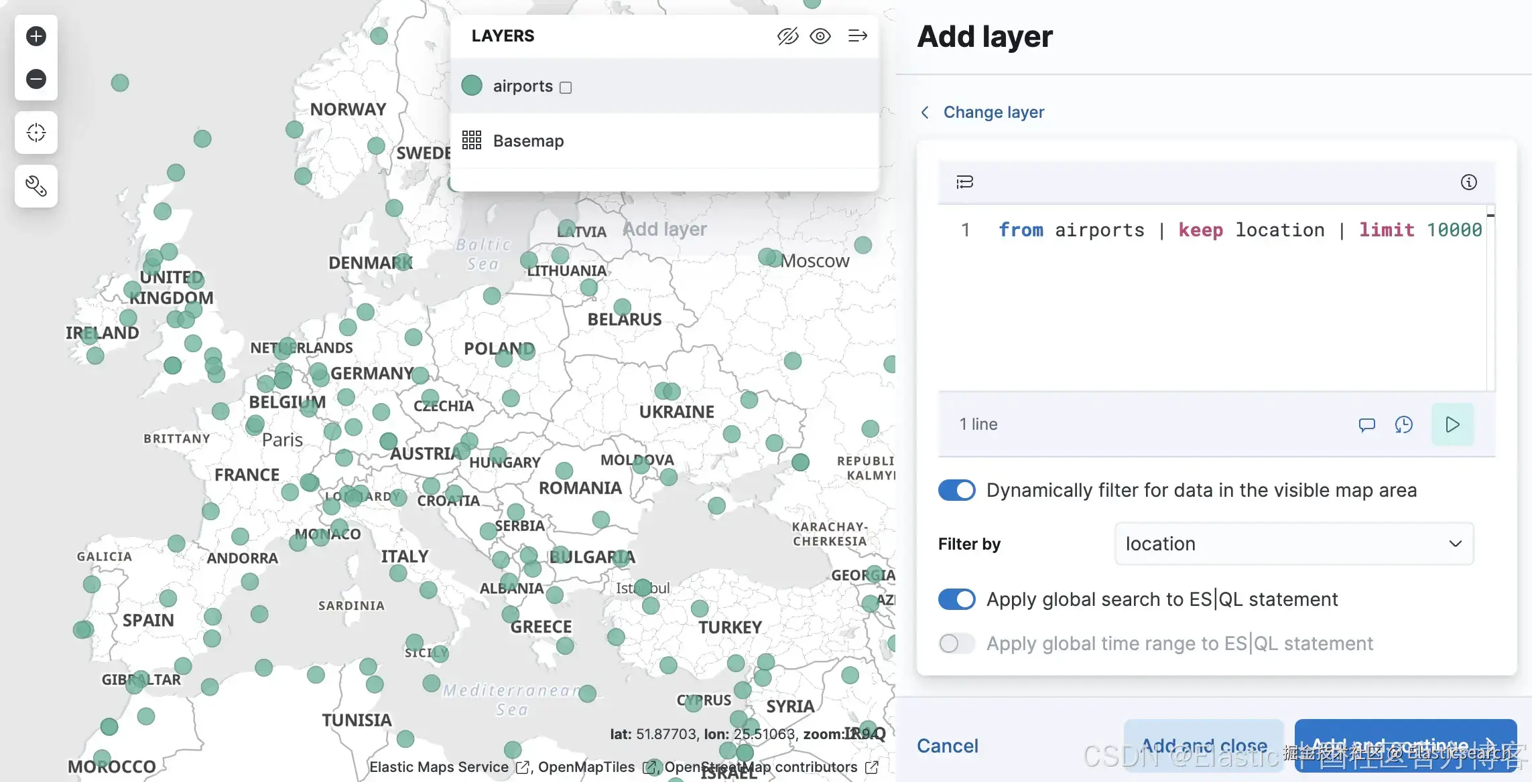The height and width of the screenshot is (782, 1532).
Task: Open the ES|QL query history
Action: click(1404, 424)
